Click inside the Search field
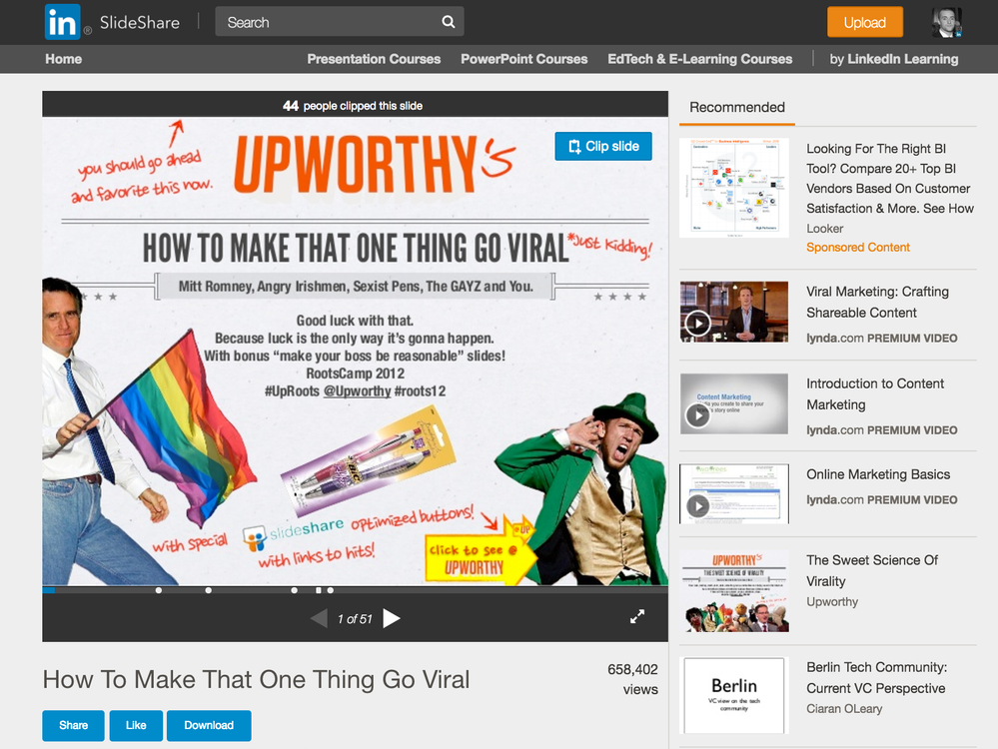The image size is (998, 749). tap(328, 22)
